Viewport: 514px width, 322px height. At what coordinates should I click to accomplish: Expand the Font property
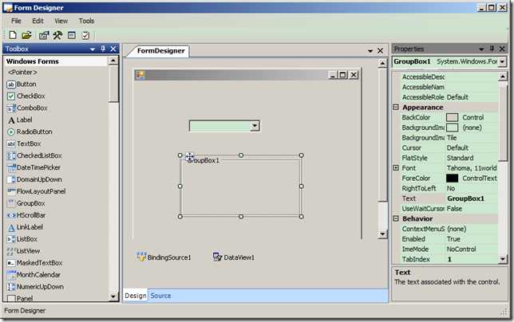coord(396,168)
